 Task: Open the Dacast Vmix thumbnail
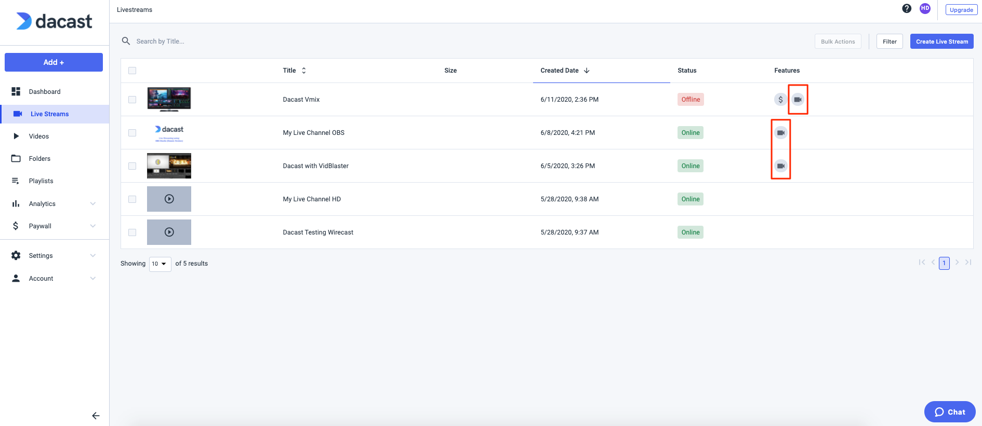point(169,99)
